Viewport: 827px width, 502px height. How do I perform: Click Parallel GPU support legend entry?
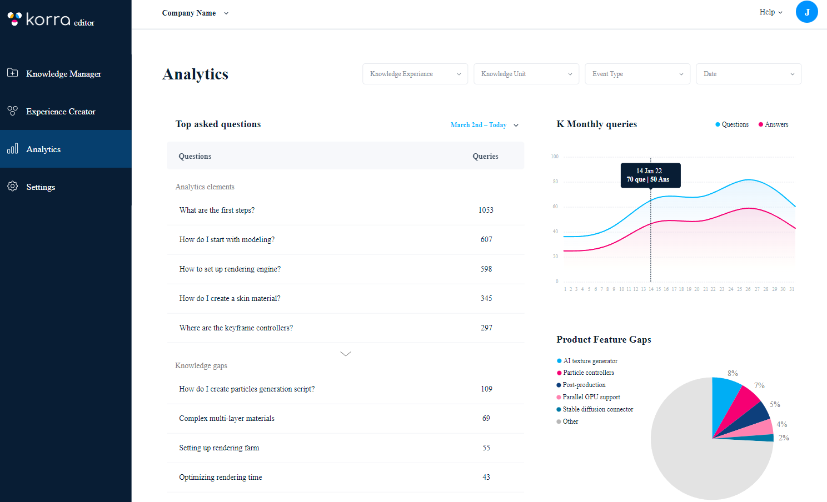tap(588, 397)
